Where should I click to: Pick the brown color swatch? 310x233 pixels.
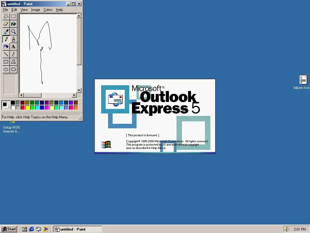[76, 103]
